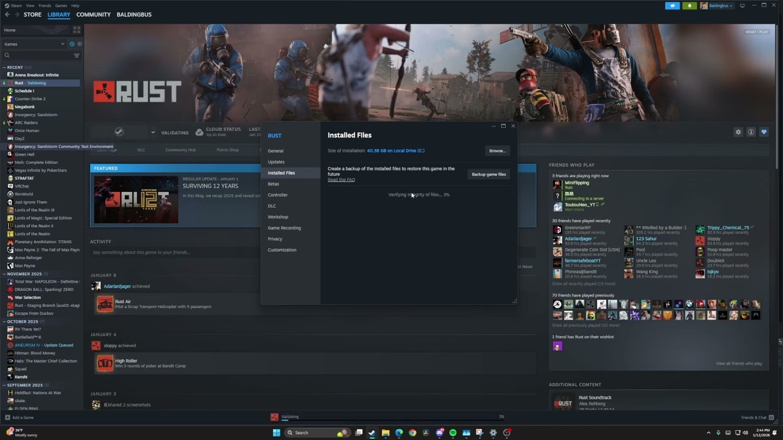Open Workshop section in properties dialog

278,217
